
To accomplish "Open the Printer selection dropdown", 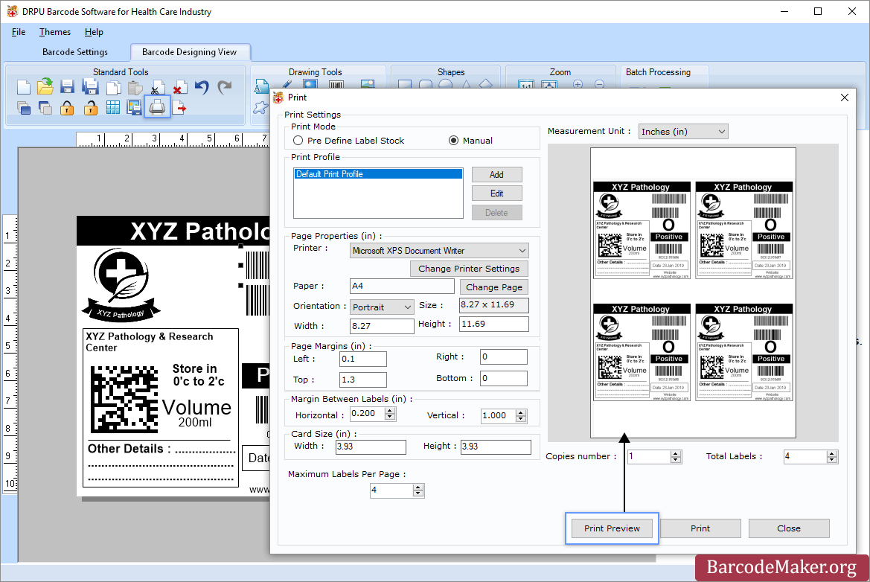I will (x=439, y=251).
